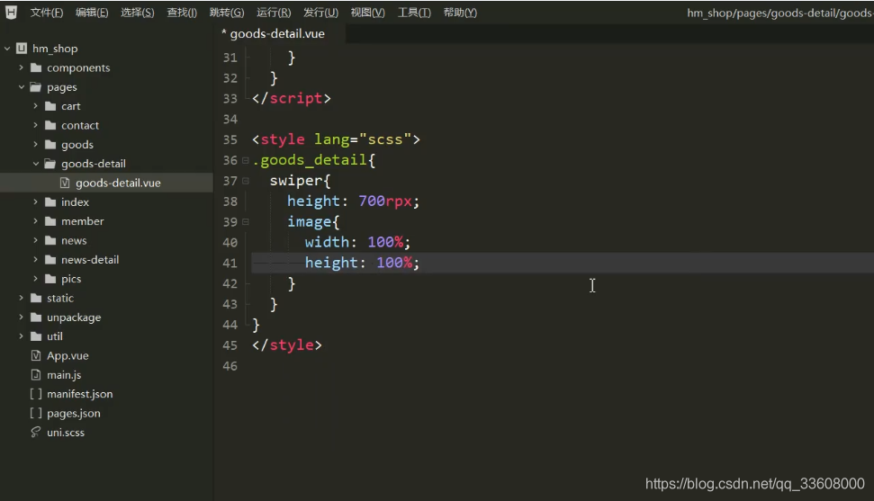
Task: Open the 帮助(Y) menu
Action: pyautogui.click(x=460, y=13)
